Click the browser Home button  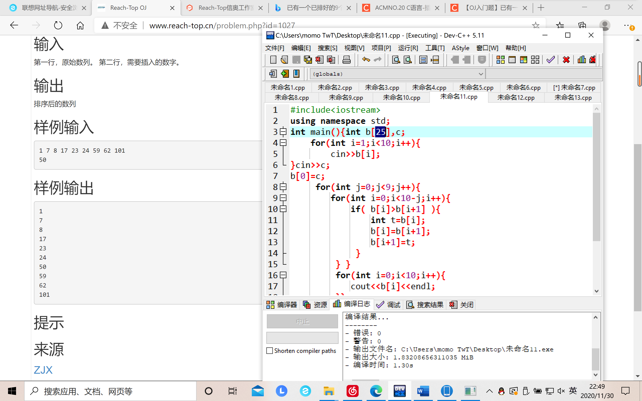pyautogui.click(x=80, y=26)
